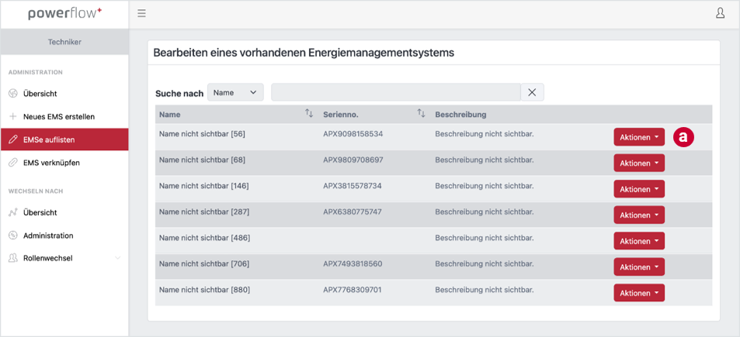The height and width of the screenshot is (337, 740).
Task: Expand the Rollenwechsel chevron
Action: point(117,258)
